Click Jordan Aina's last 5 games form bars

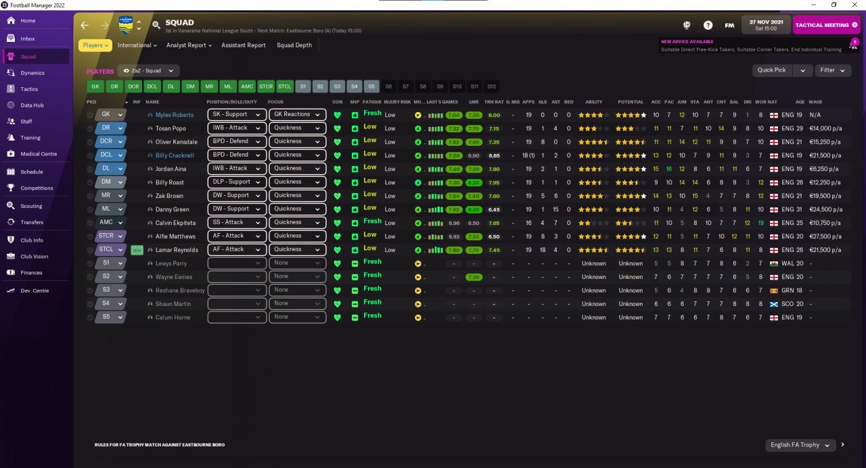coord(436,169)
